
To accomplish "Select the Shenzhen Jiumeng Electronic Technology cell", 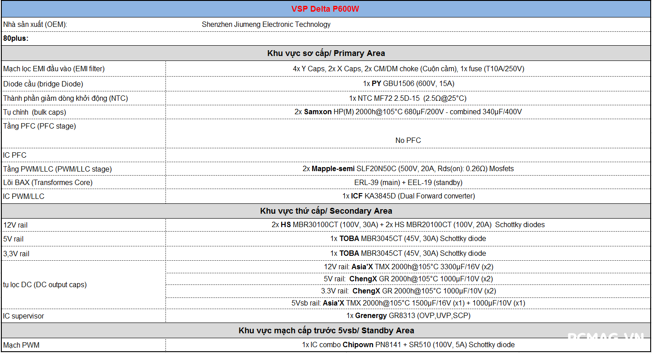I will click(x=266, y=25).
